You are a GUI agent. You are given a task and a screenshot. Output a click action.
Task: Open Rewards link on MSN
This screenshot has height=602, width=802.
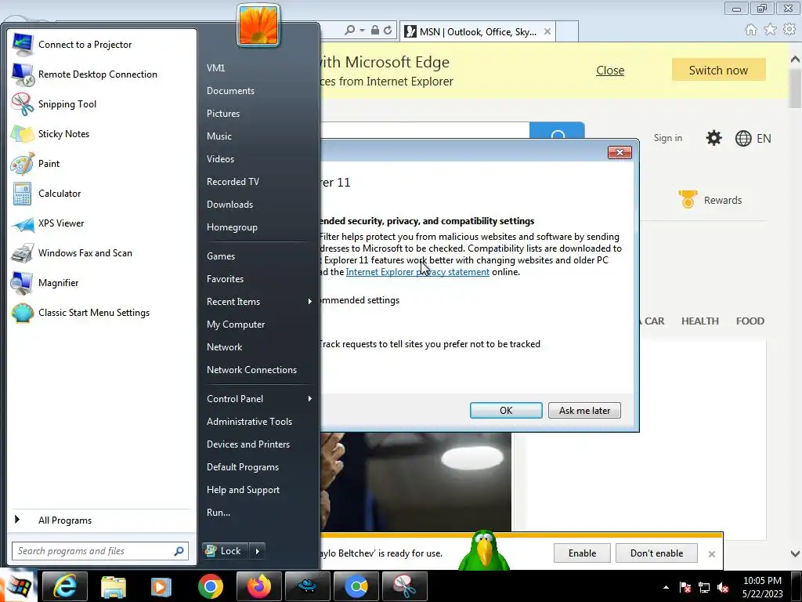tap(710, 200)
